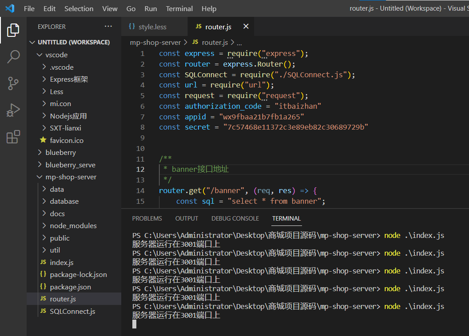Switch to the style.less editor tab
Image resolution: width=469 pixels, height=336 pixels.
(x=155, y=27)
